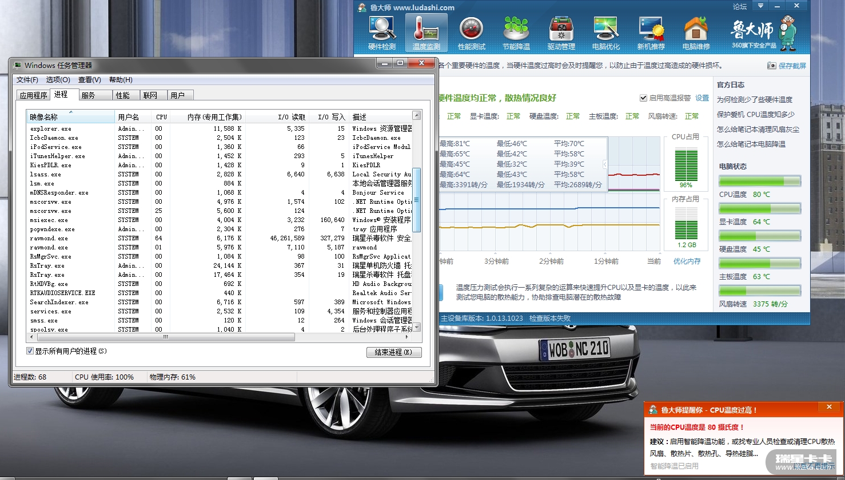Click the process list scroll-up arrow
This screenshot has height=480, width=845.
point(417,116)
